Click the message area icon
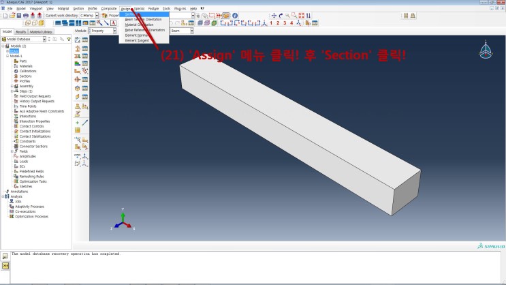Viewport: 506px width, 285px height. (5, 256)
